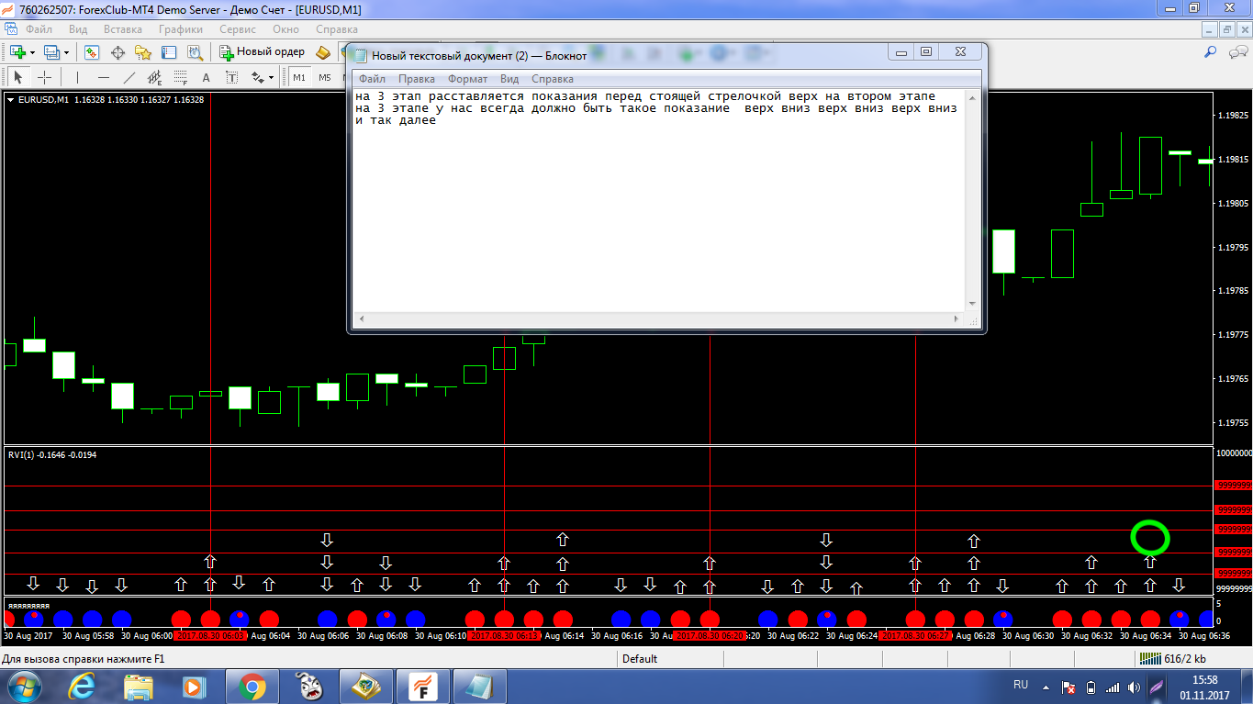Click the RU language indicator in tray
1253x704 pixels.
pos(1021,685)
